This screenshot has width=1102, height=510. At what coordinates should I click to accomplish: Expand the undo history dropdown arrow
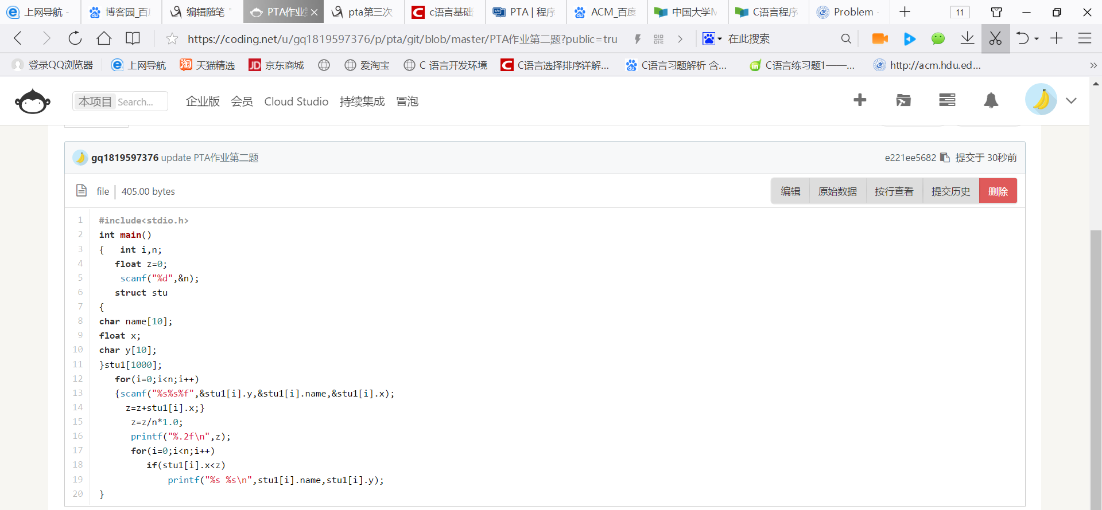click(x=1037, y=39)
